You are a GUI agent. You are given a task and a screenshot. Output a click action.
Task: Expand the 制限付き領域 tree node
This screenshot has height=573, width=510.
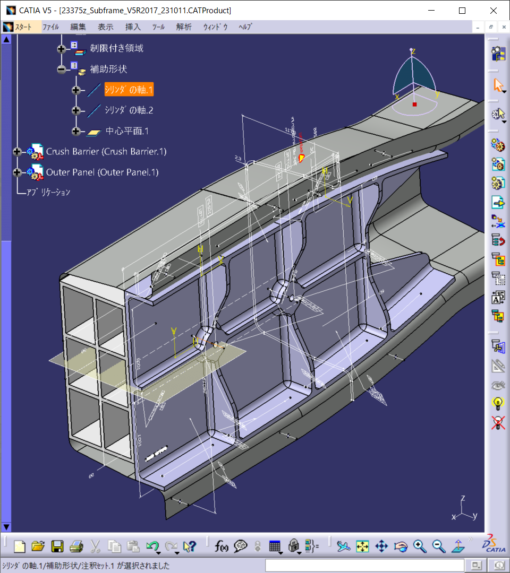[62, 48]
